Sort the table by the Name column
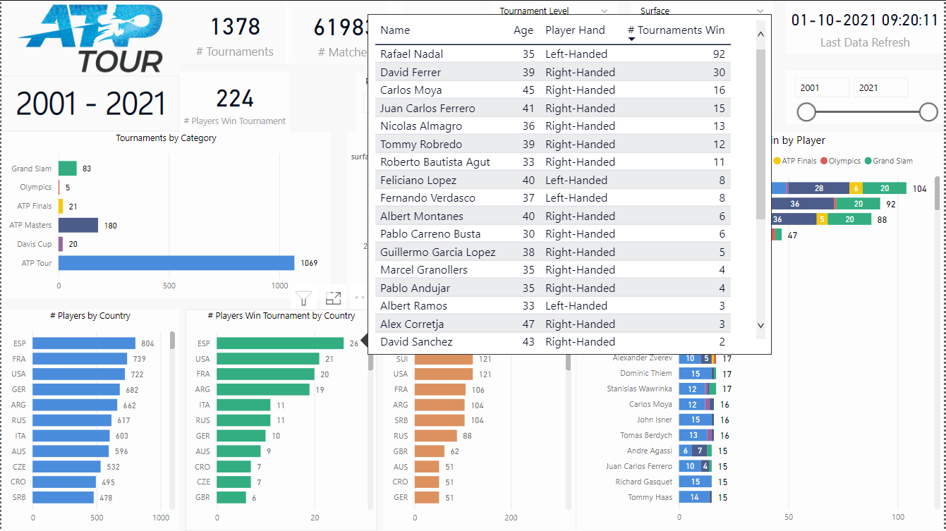This screenshot has width=946, height=531. click(x=395, y=30)
